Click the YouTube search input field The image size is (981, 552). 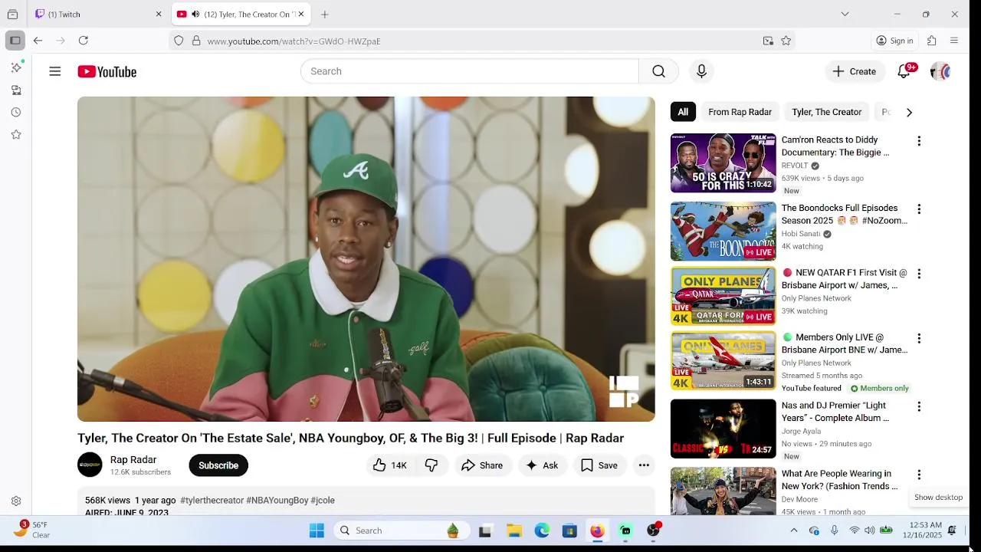click(470, 71)
